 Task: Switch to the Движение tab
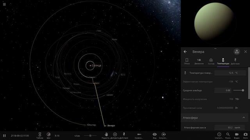click(x=199, y=61)
